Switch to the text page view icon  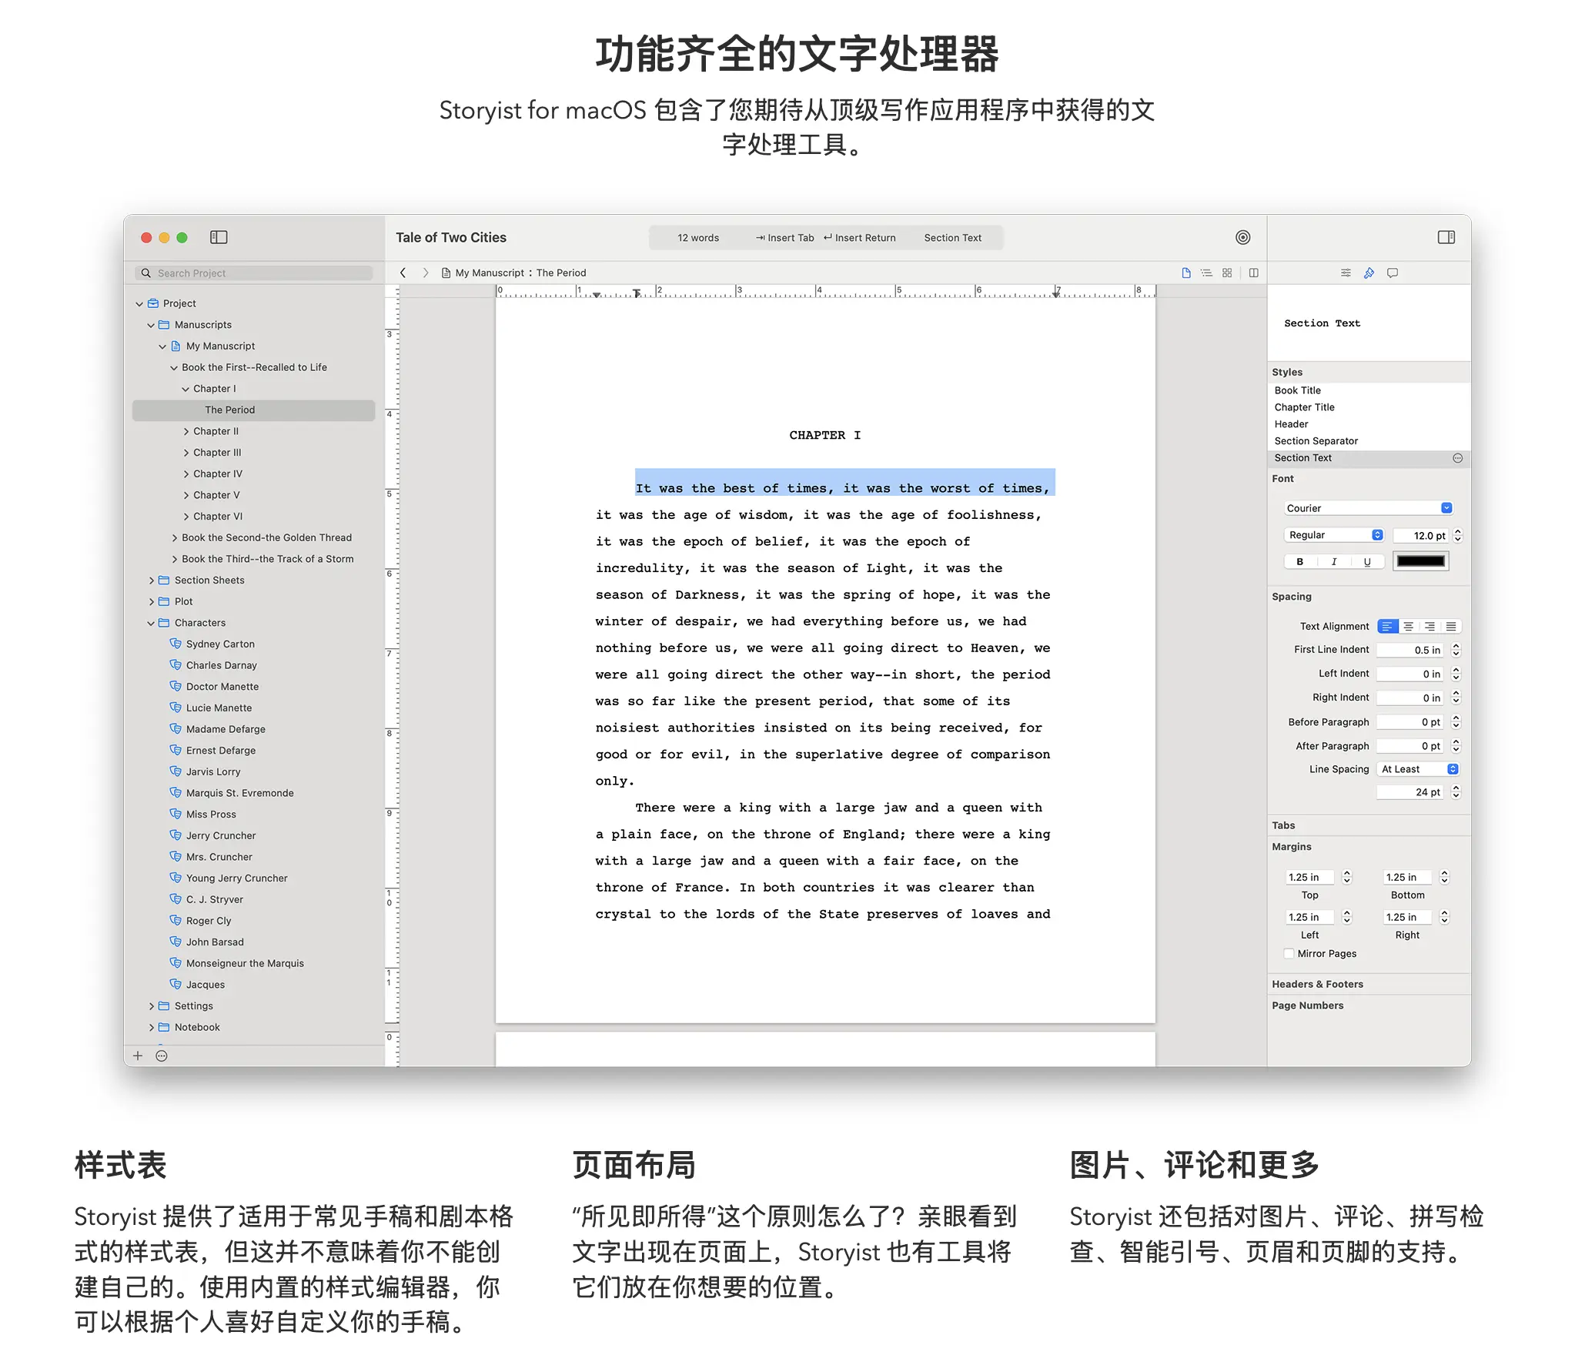pyautogui.click(x=1185, y=273)
